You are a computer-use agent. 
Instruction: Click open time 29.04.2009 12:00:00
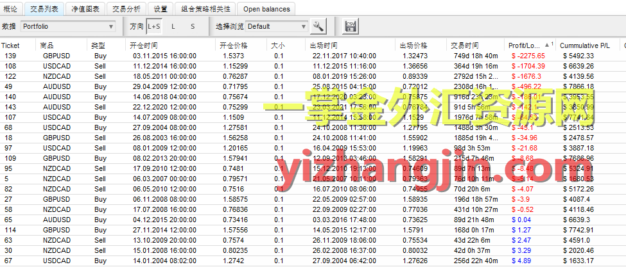(164, 86)
